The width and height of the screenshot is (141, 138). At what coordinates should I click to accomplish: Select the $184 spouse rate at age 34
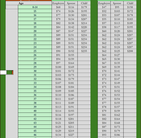pos(71,87)
